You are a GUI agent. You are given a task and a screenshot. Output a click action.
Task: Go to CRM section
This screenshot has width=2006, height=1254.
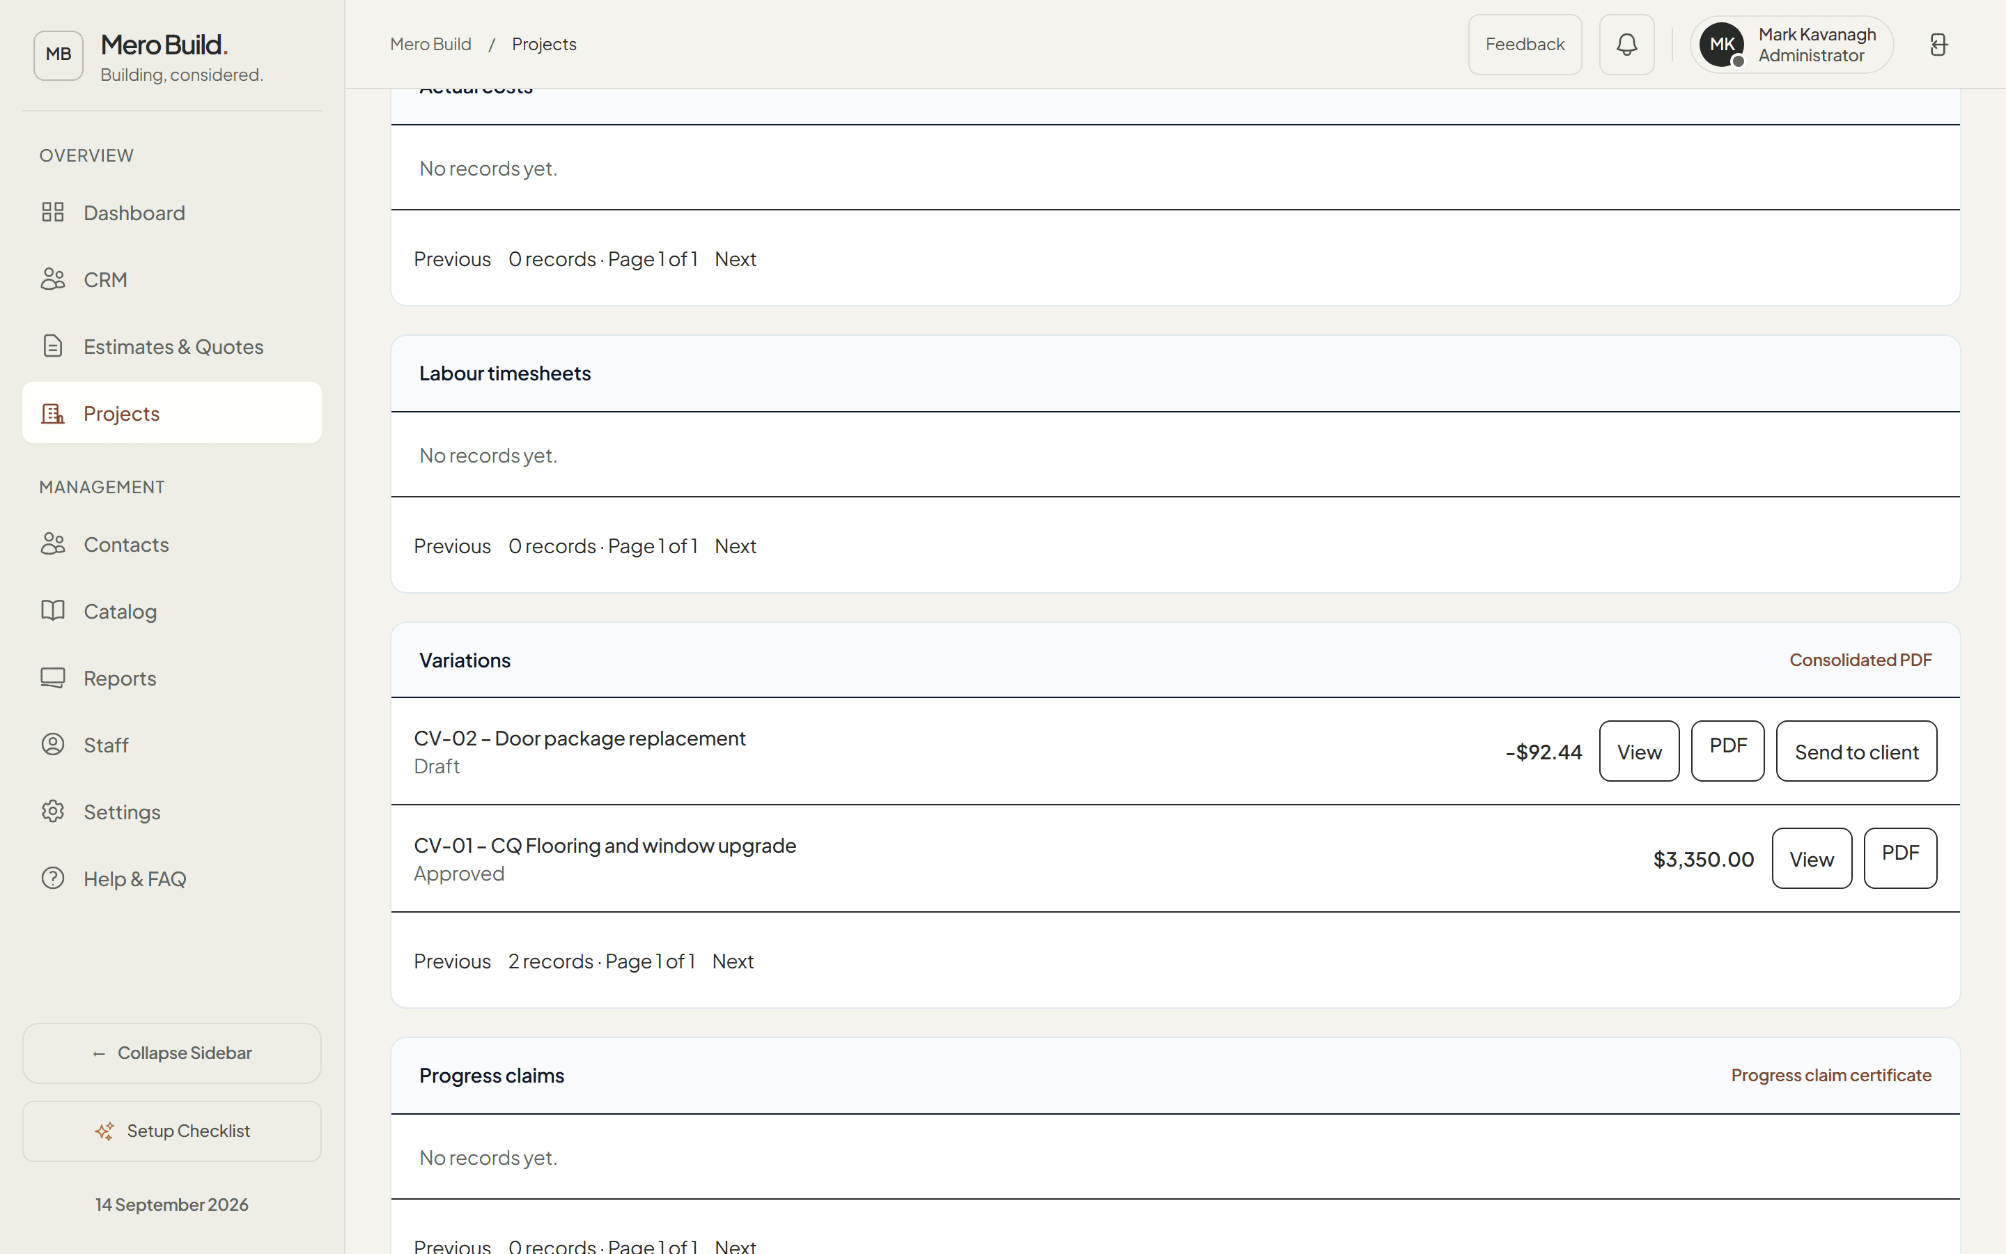(171, 279)
